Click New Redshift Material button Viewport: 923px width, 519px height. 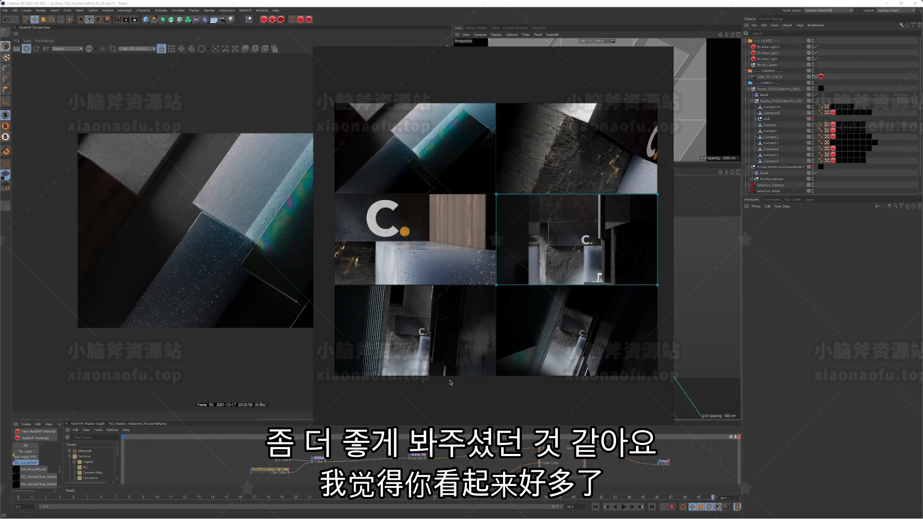pos(38,431)
